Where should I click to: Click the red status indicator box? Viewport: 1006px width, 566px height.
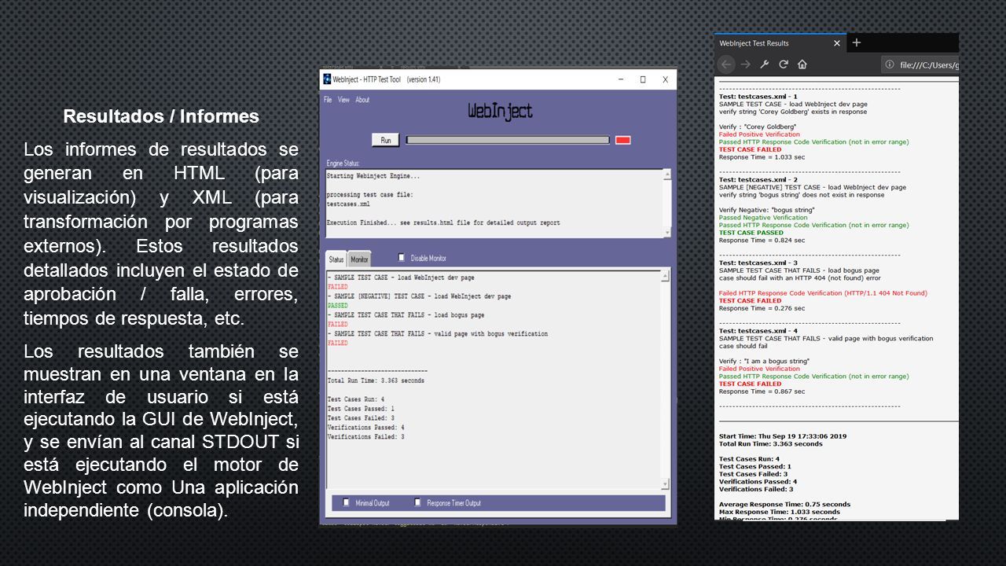(x=622, y=140)
